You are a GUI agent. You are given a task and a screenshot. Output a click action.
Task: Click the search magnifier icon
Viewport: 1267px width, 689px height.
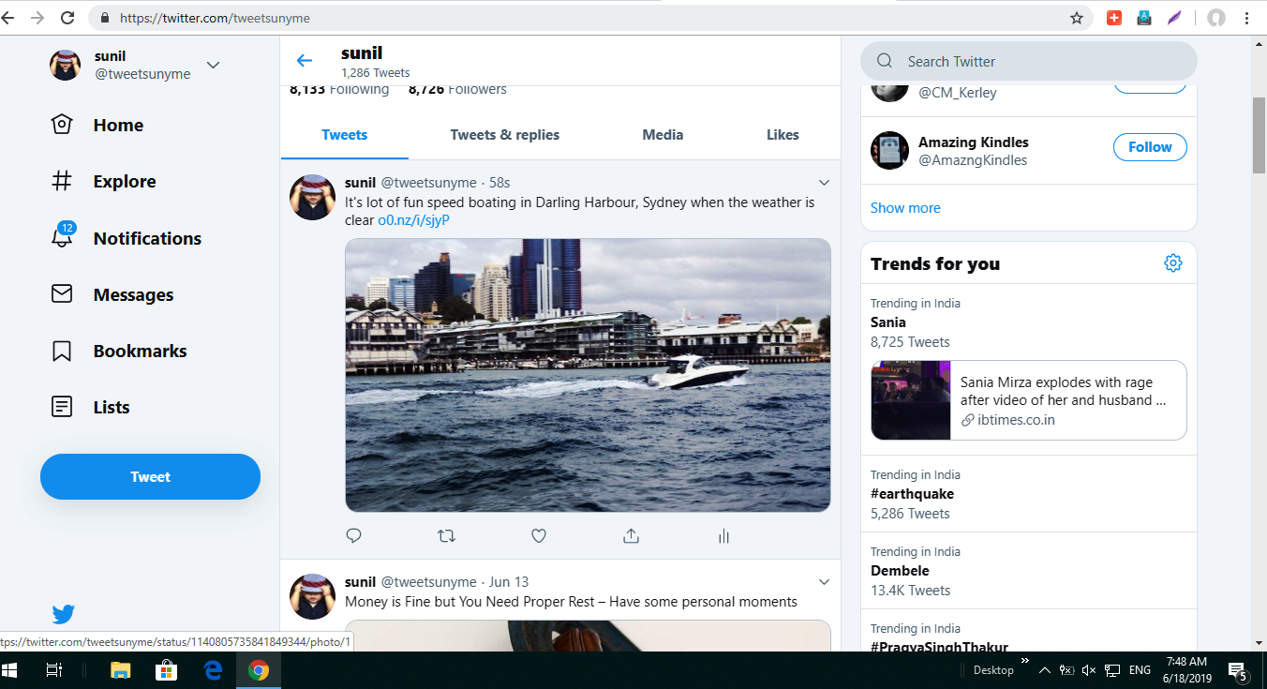[x=884, y=61]
